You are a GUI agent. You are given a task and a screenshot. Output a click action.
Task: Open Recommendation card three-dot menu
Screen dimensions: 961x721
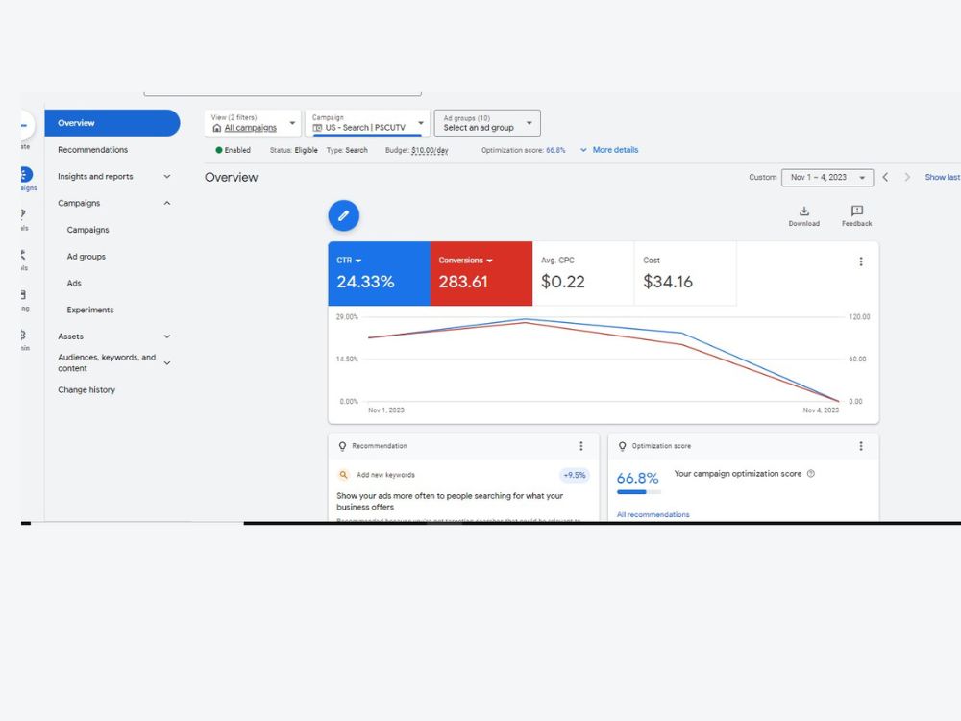581,446
